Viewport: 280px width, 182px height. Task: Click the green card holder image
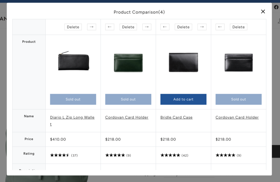(128, 63)
